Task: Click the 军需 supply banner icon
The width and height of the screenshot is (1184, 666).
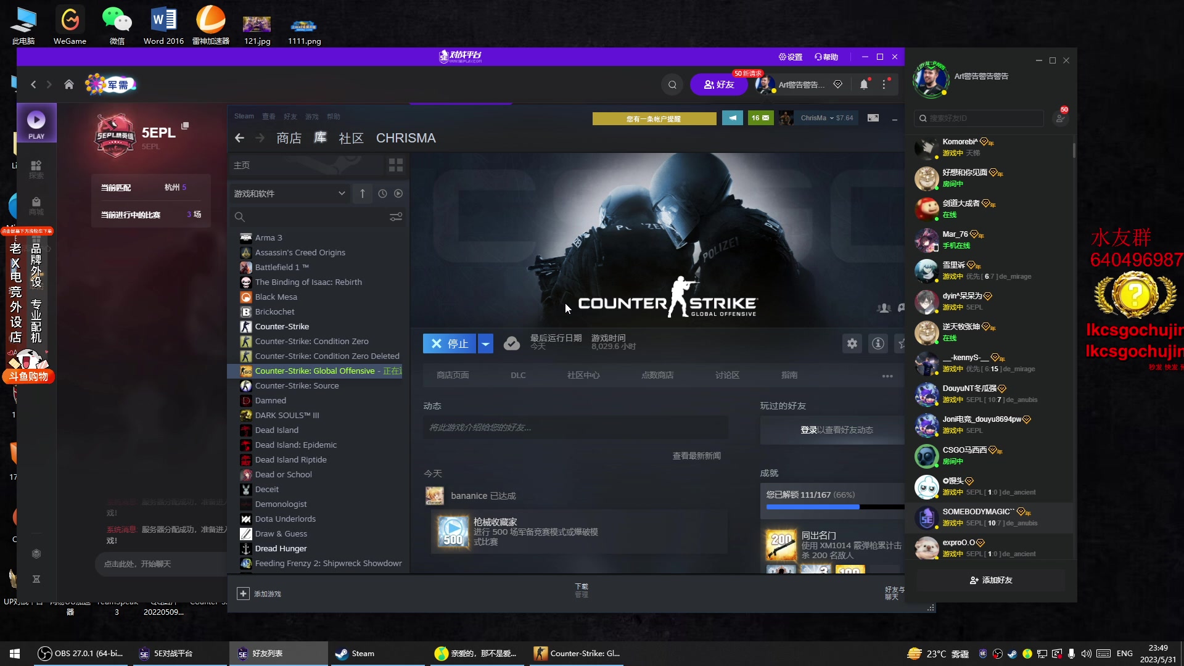Action: click(x=111, y=84)
